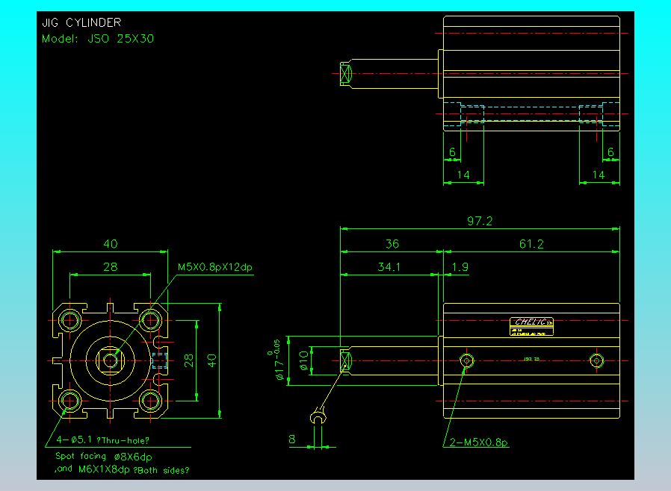Image resolution: width=671 pixels, height=491 pixels.
Task: Pick the 8 wrench-flat width dimension
Action: pos(292,440)
